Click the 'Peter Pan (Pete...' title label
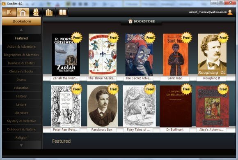 [65, 130]
